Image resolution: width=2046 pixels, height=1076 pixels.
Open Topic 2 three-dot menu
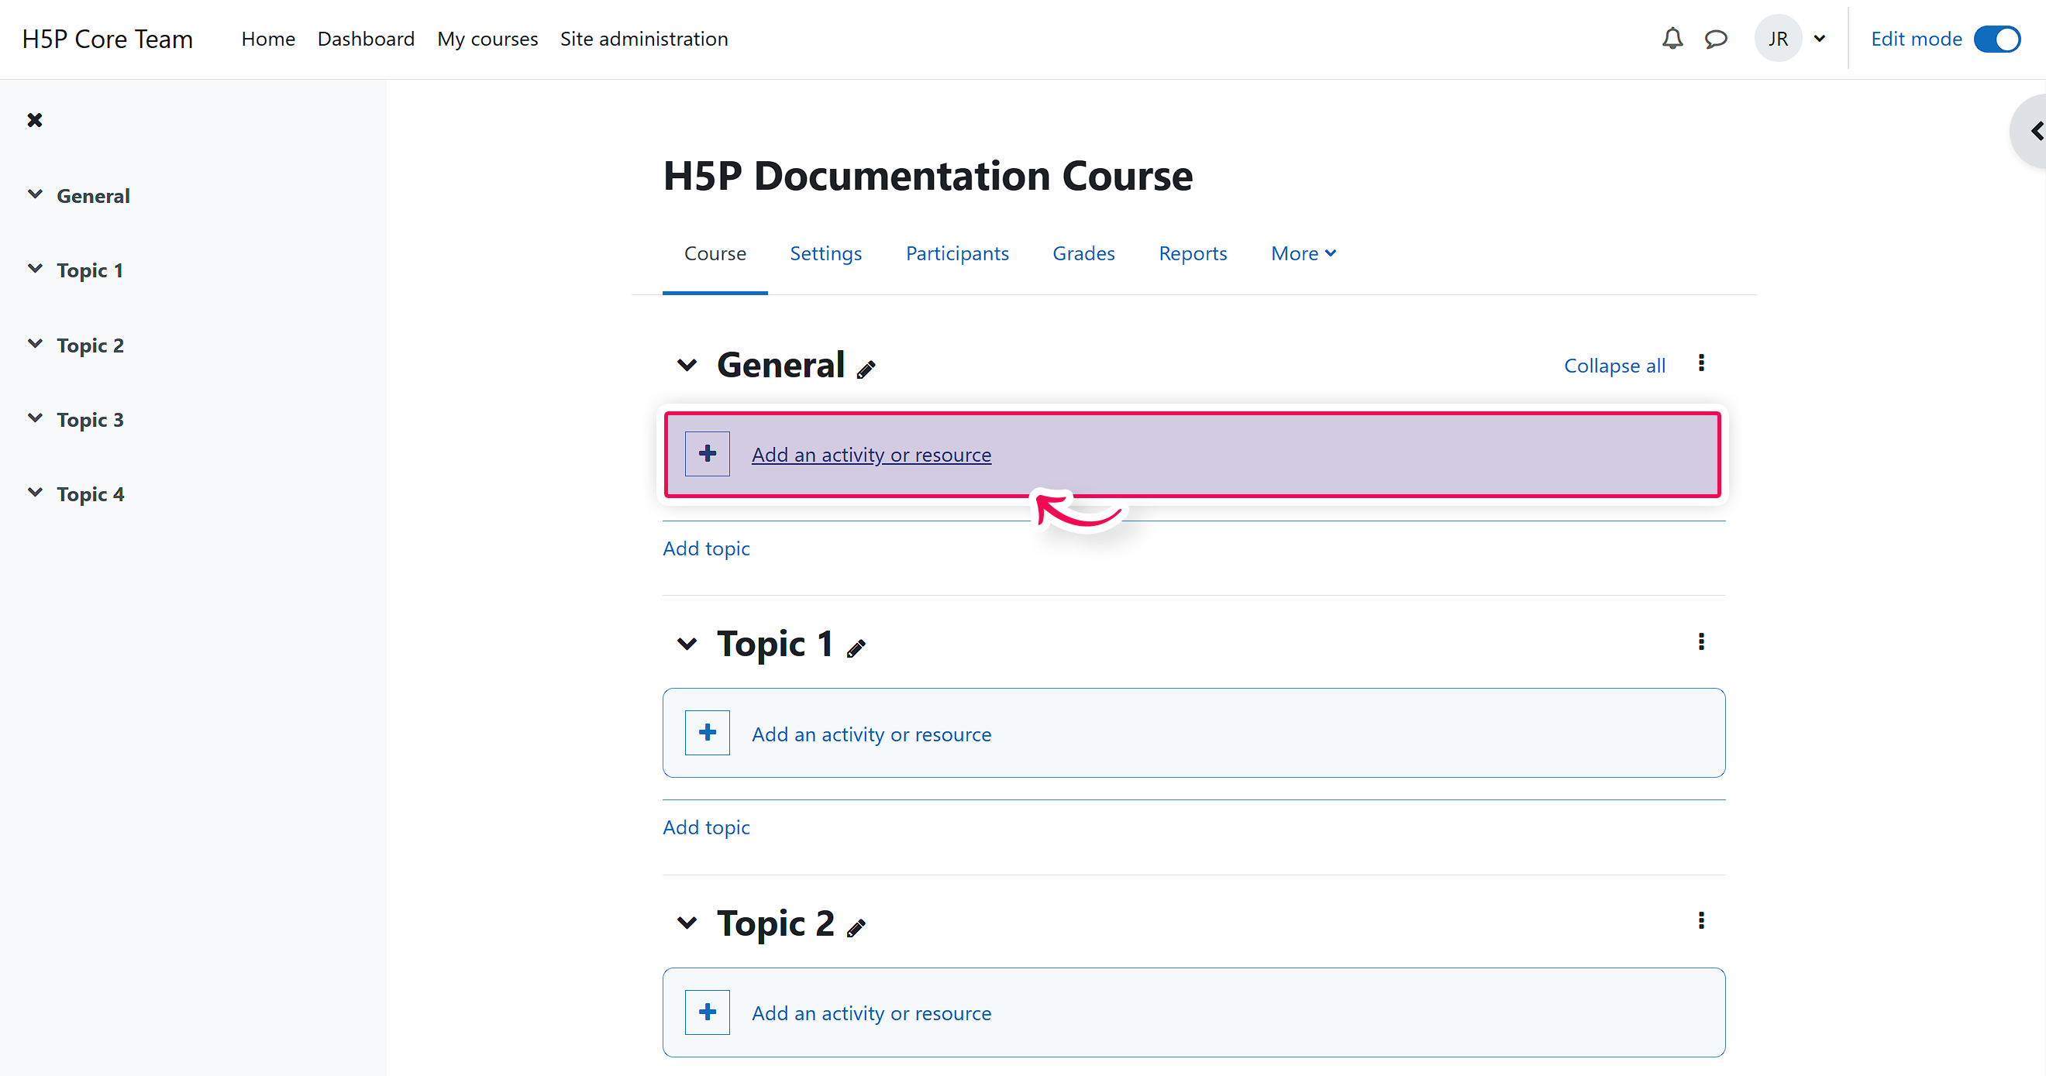[x=1700, y=920]
